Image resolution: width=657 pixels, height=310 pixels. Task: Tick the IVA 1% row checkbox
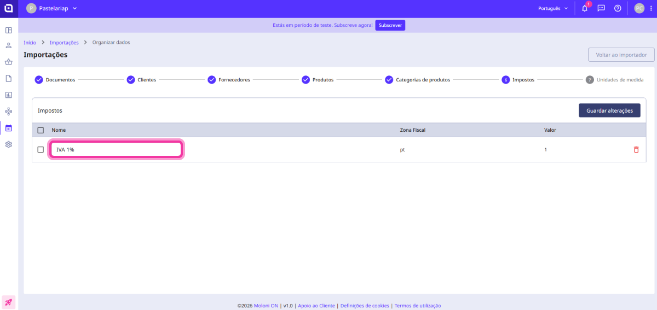41,150
